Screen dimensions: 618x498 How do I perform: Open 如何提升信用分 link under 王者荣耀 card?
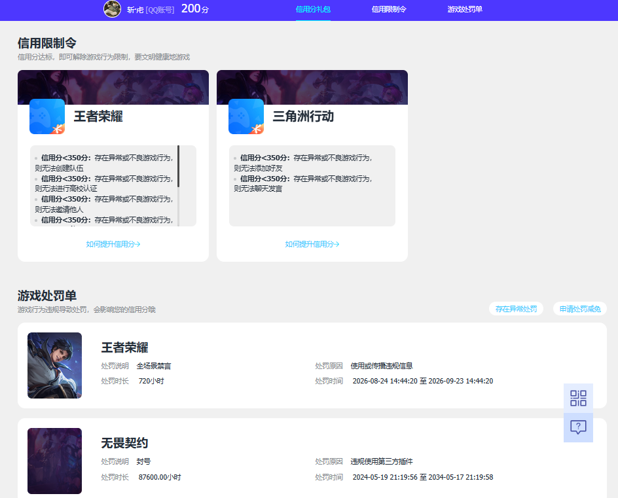[113, 244]
